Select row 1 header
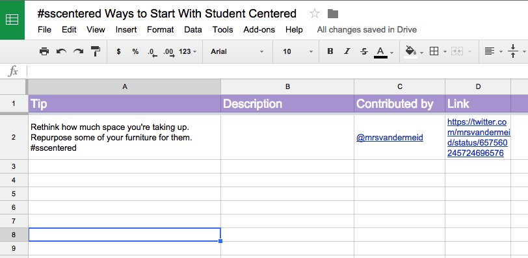The width and height of the screenshot is (528, 258). (14, 103)
